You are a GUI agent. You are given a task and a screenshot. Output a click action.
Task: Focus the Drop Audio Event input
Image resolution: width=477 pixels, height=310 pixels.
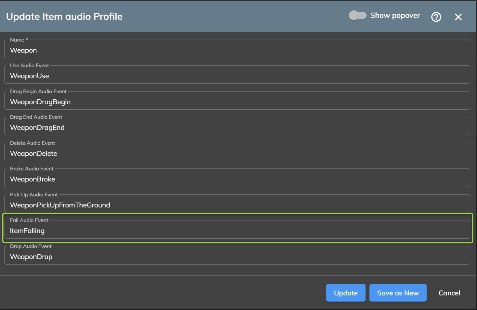pyautogui.click(x=237, y=257)
